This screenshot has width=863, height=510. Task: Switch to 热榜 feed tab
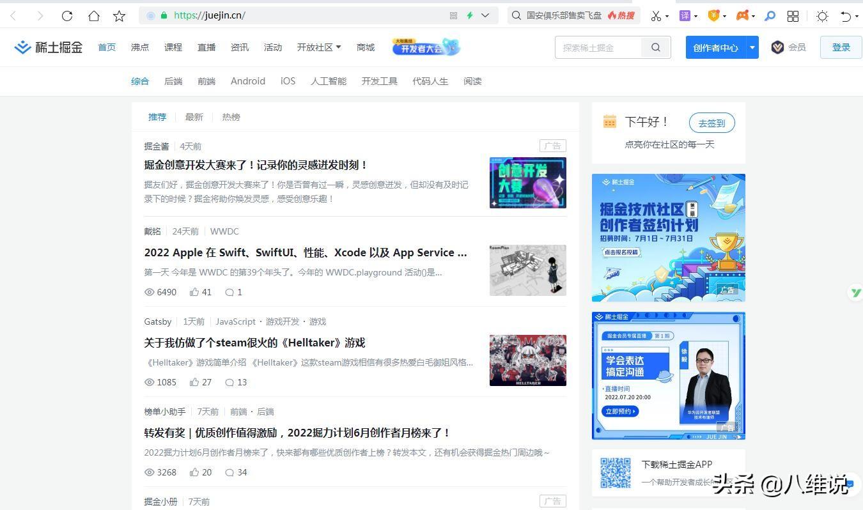231,117
